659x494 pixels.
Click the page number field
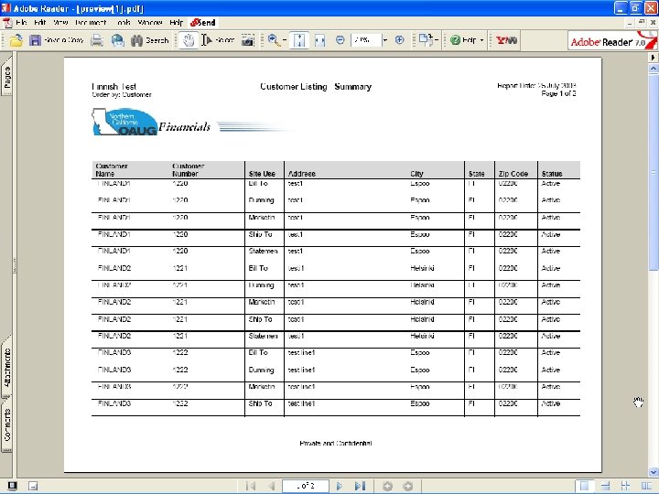coord(305,486)
